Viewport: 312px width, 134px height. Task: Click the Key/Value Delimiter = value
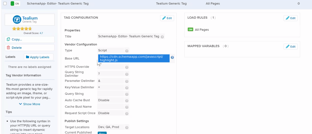(x=111, y=87)
